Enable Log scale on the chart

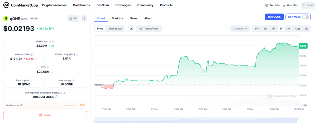(297, 29)
